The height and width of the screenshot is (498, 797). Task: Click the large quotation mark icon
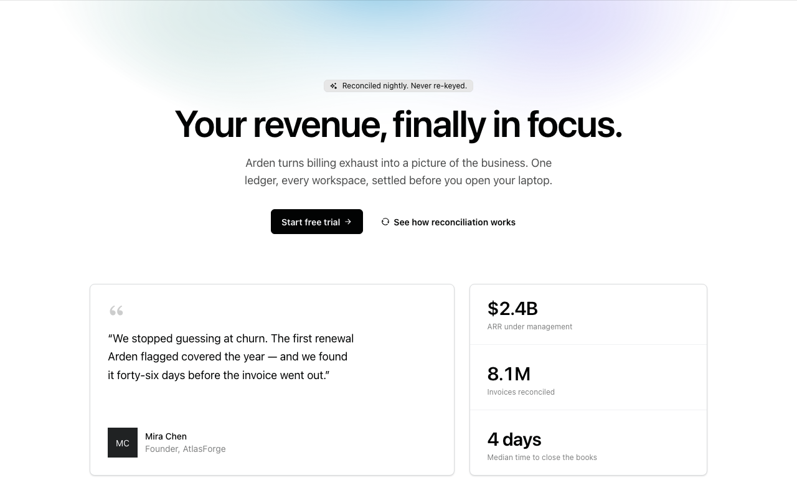click(116, 310)
